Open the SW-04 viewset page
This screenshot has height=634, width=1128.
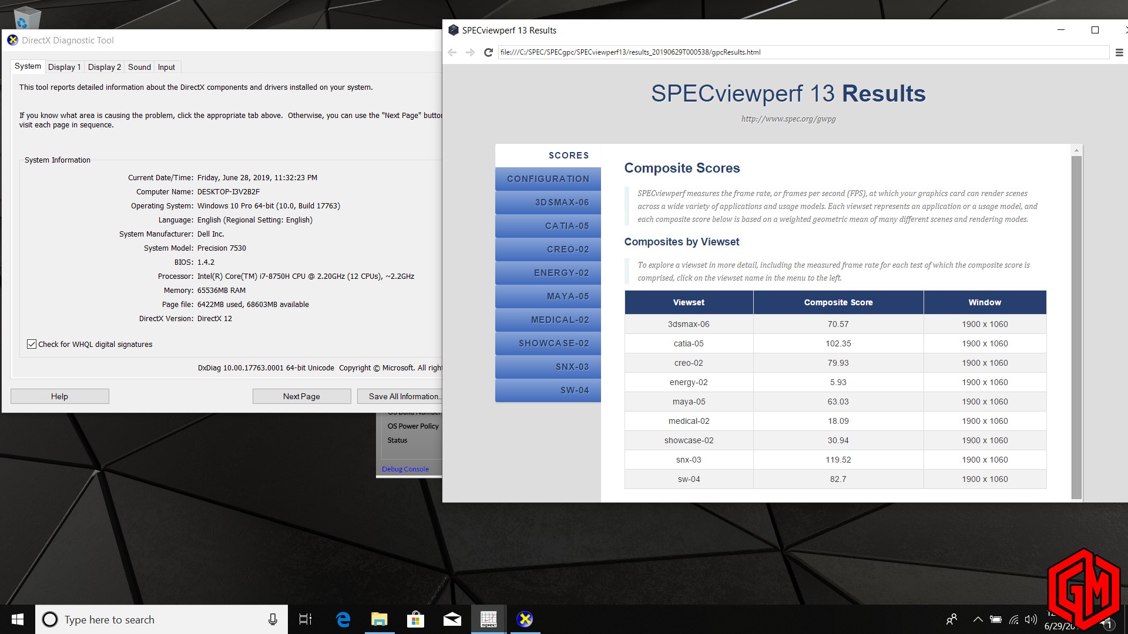pos(548,390)
